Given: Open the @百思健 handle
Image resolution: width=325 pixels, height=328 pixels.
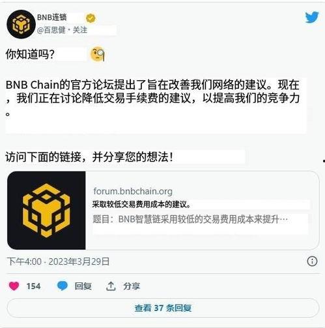Looking at the screenshot, I should point(51,30).
